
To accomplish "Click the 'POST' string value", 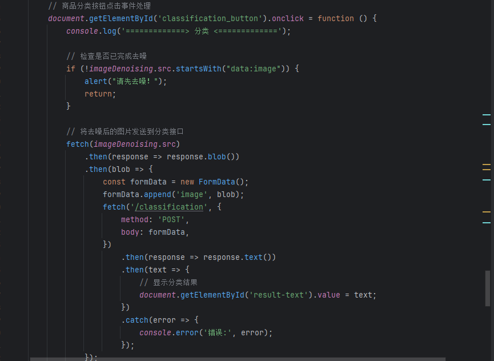I will 171,219.
